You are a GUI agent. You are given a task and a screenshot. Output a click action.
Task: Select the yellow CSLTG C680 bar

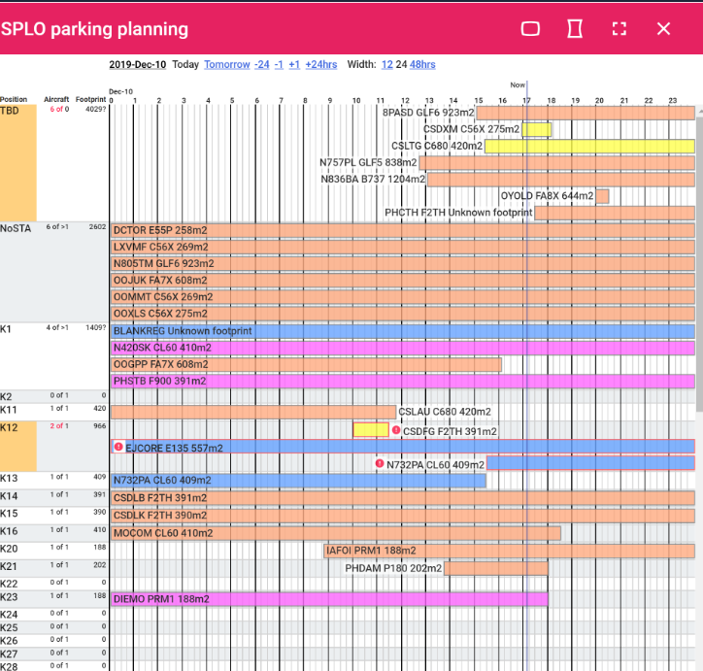point(589,146)
